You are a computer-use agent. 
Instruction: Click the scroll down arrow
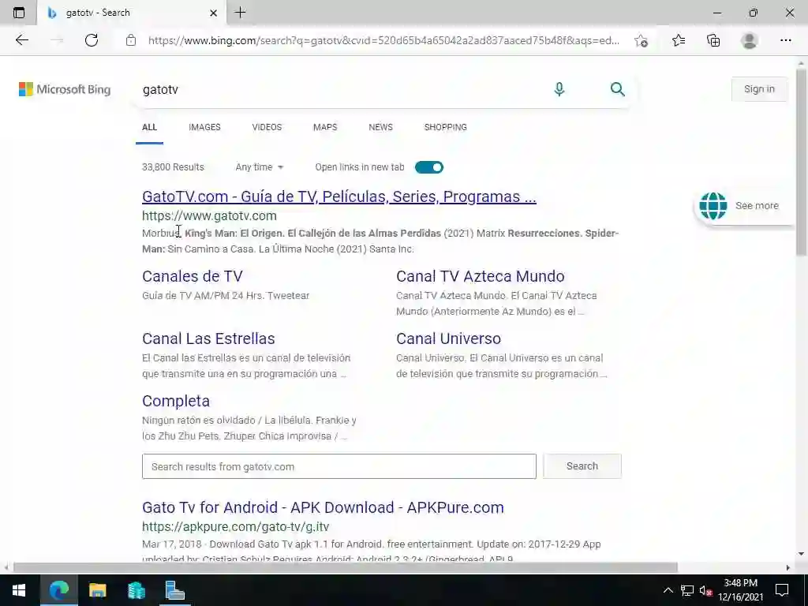pyautogui.click(x=802, y=554)
